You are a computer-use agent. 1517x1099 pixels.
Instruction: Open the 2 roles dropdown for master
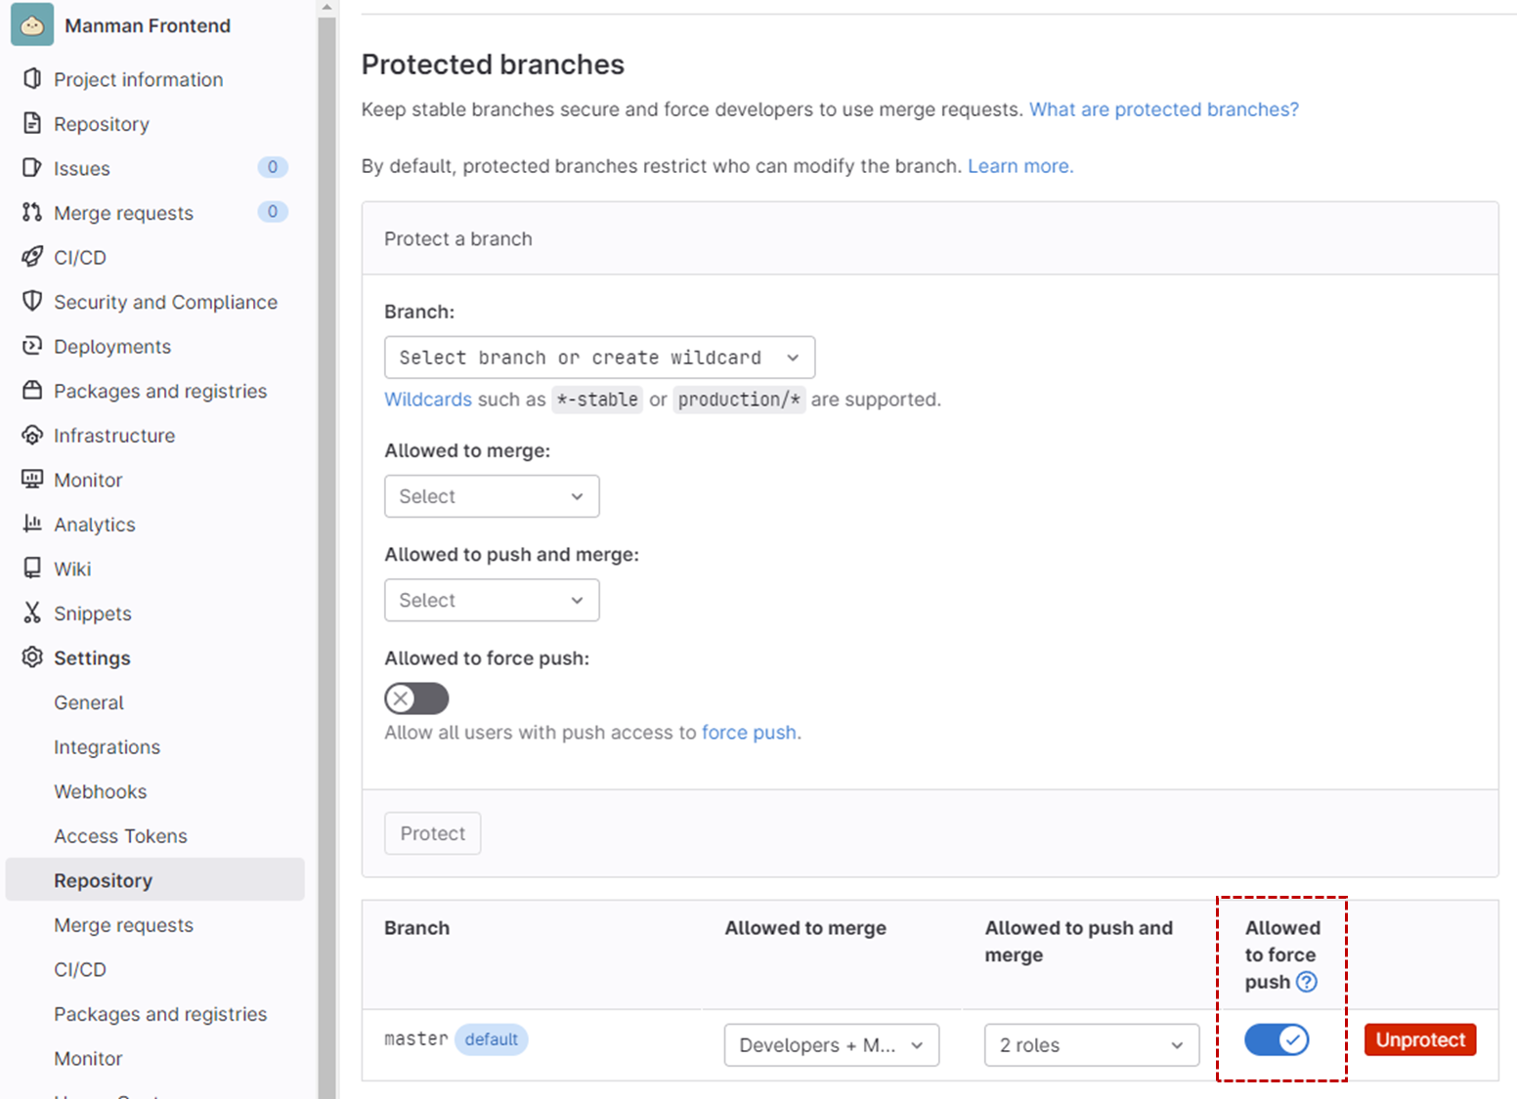(x=1092, y=1045)
